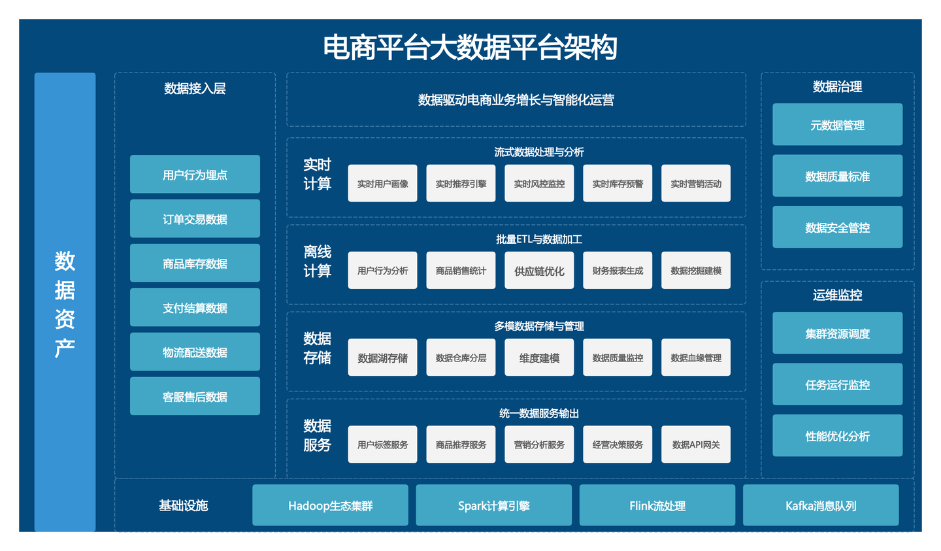Screen dimensions: 941x551
Task: Choose the 营销分析服务 box
Action: 539,444
